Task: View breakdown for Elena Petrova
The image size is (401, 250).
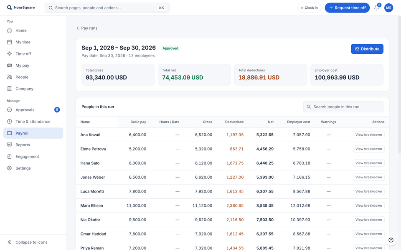Action: [368, 149]
